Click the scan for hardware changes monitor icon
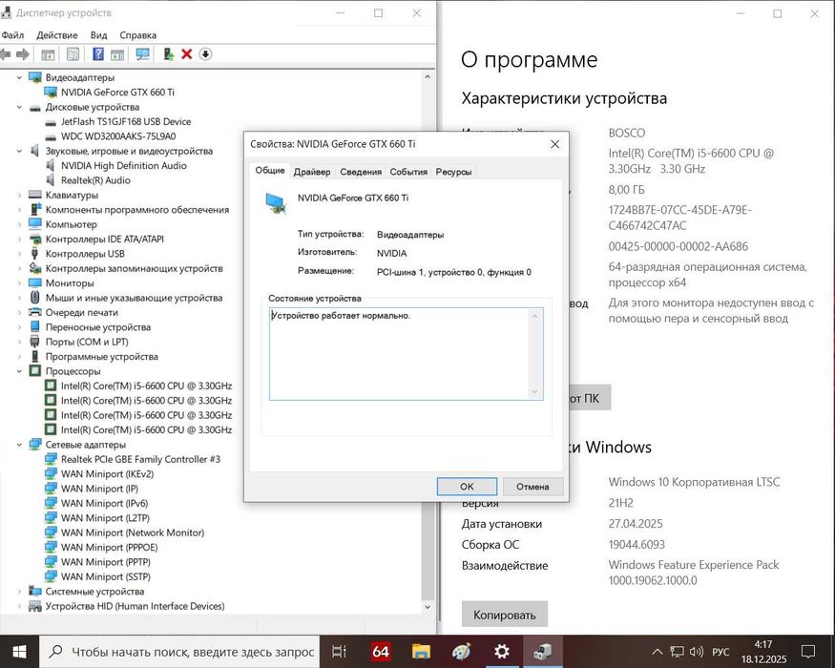The height and width of the screenshot is (668, 835). (143, 54)
